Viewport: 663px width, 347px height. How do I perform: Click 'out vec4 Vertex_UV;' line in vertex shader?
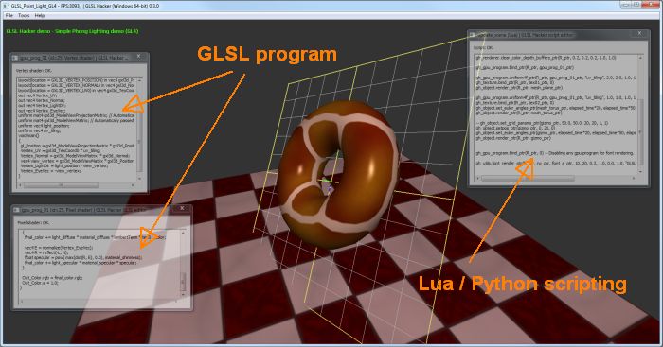point(37,95)
